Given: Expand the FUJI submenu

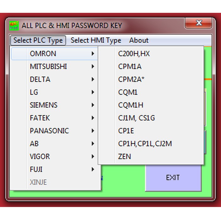Looking at the screenshot, I should point(55,169).
